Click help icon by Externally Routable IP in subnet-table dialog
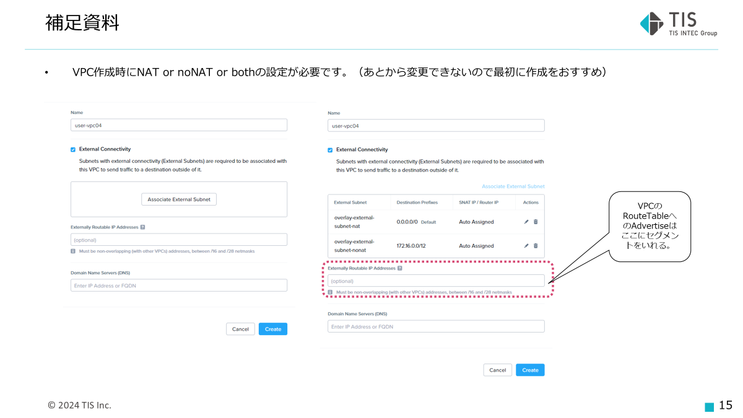The image size is (743, 418). pos(400,268)
